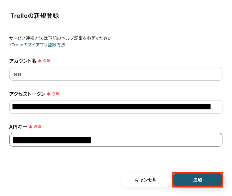Focus the アカウント名 text field
The width and height of the screenshot is (232, 196).
tap(116, 74)
